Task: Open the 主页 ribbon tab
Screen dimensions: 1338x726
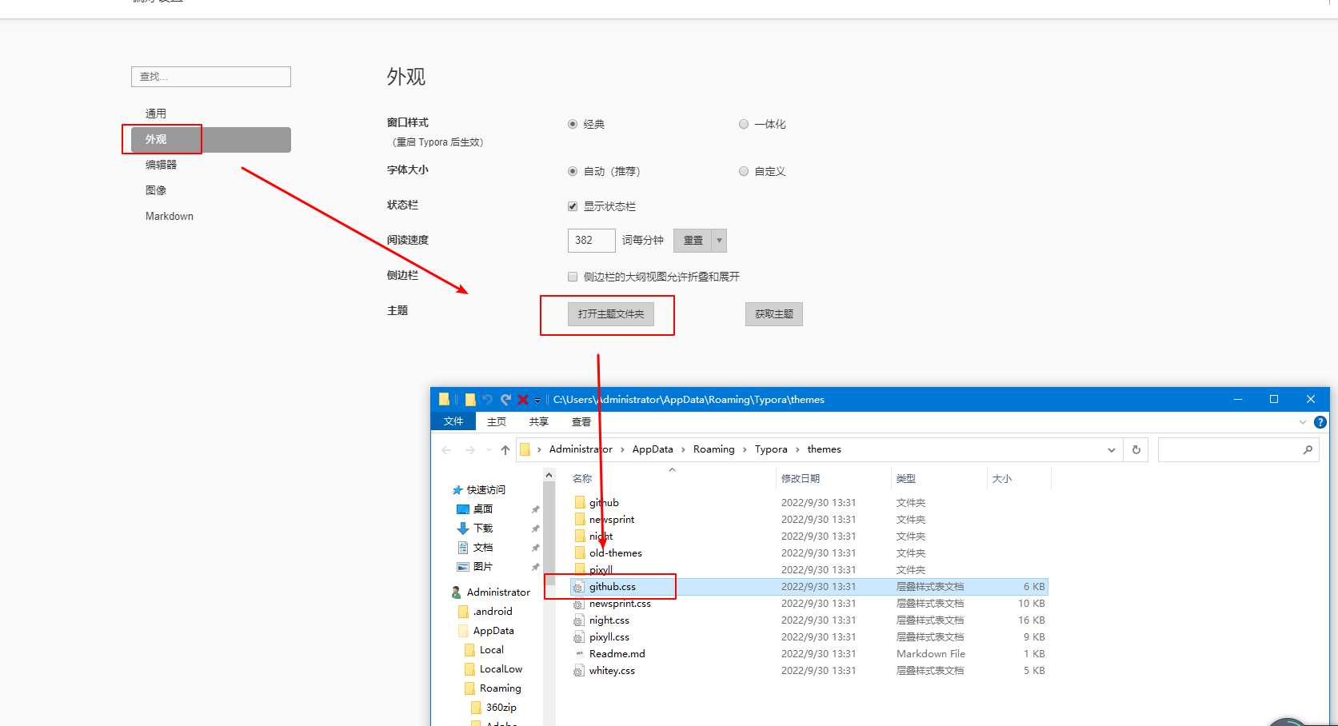Action: (x=497, y=422)
